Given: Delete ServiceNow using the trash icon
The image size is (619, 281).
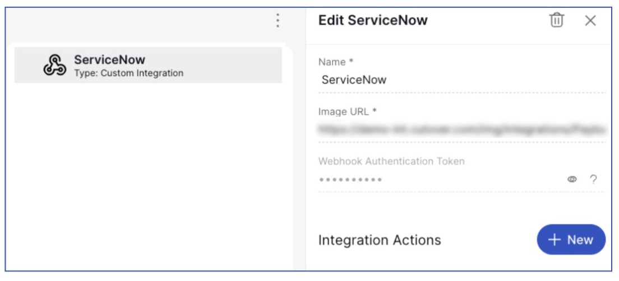Looking at the screenshot, I should click(557, 20).
